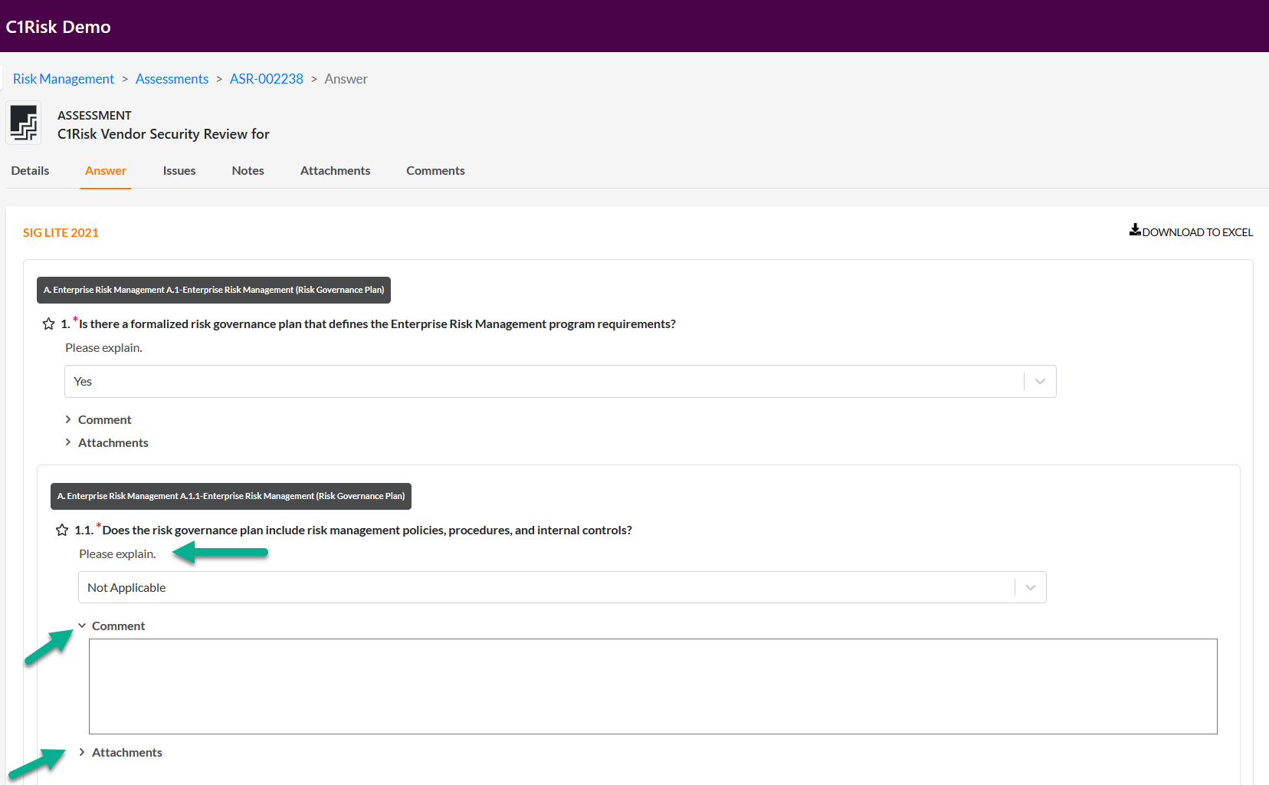Star question 1 as a favorite
The image size is (1269, 785).
tap(48, 324)
